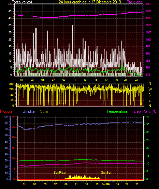Screen dimensions: 159x189
Task: Select the Umidita legend label
Action: (x=29, y=111)
